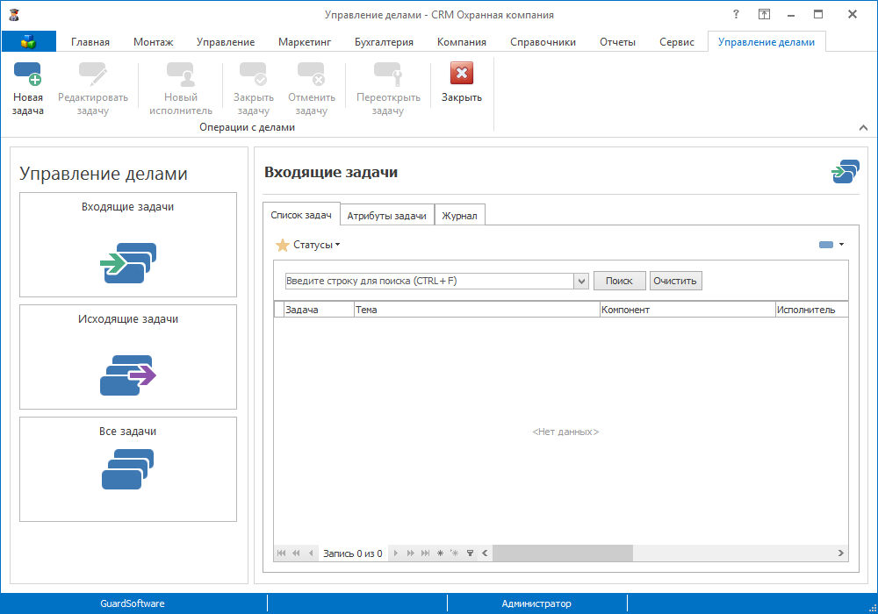Click the Отменить задачу ribbon icon
The image size is (878, 614).
click(x=312, y=74)
